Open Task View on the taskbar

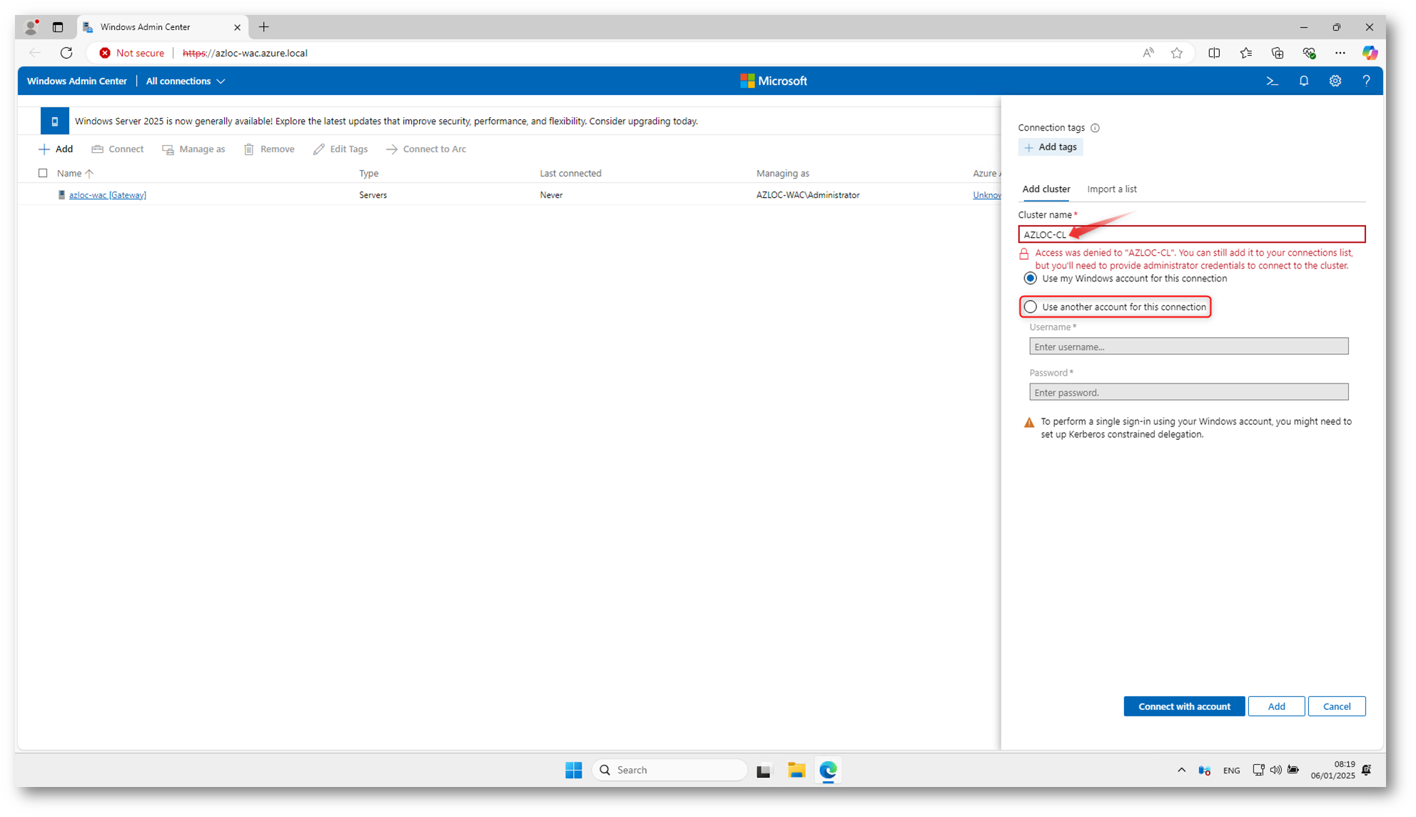tap(764, 770)
